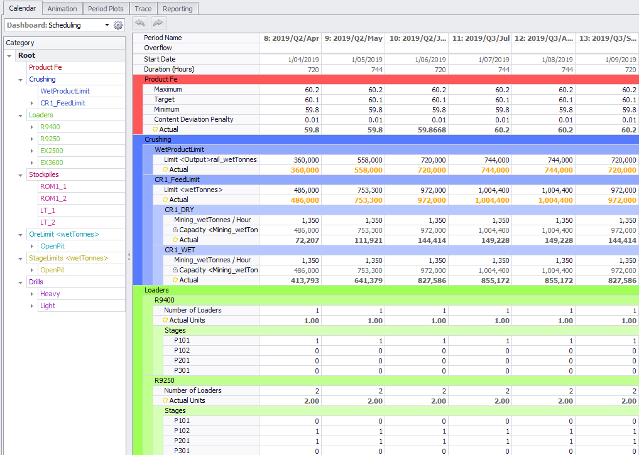
Task: Select WetProductLimit in the category tree
Action: pyautogui.click(x=65, y=91)
